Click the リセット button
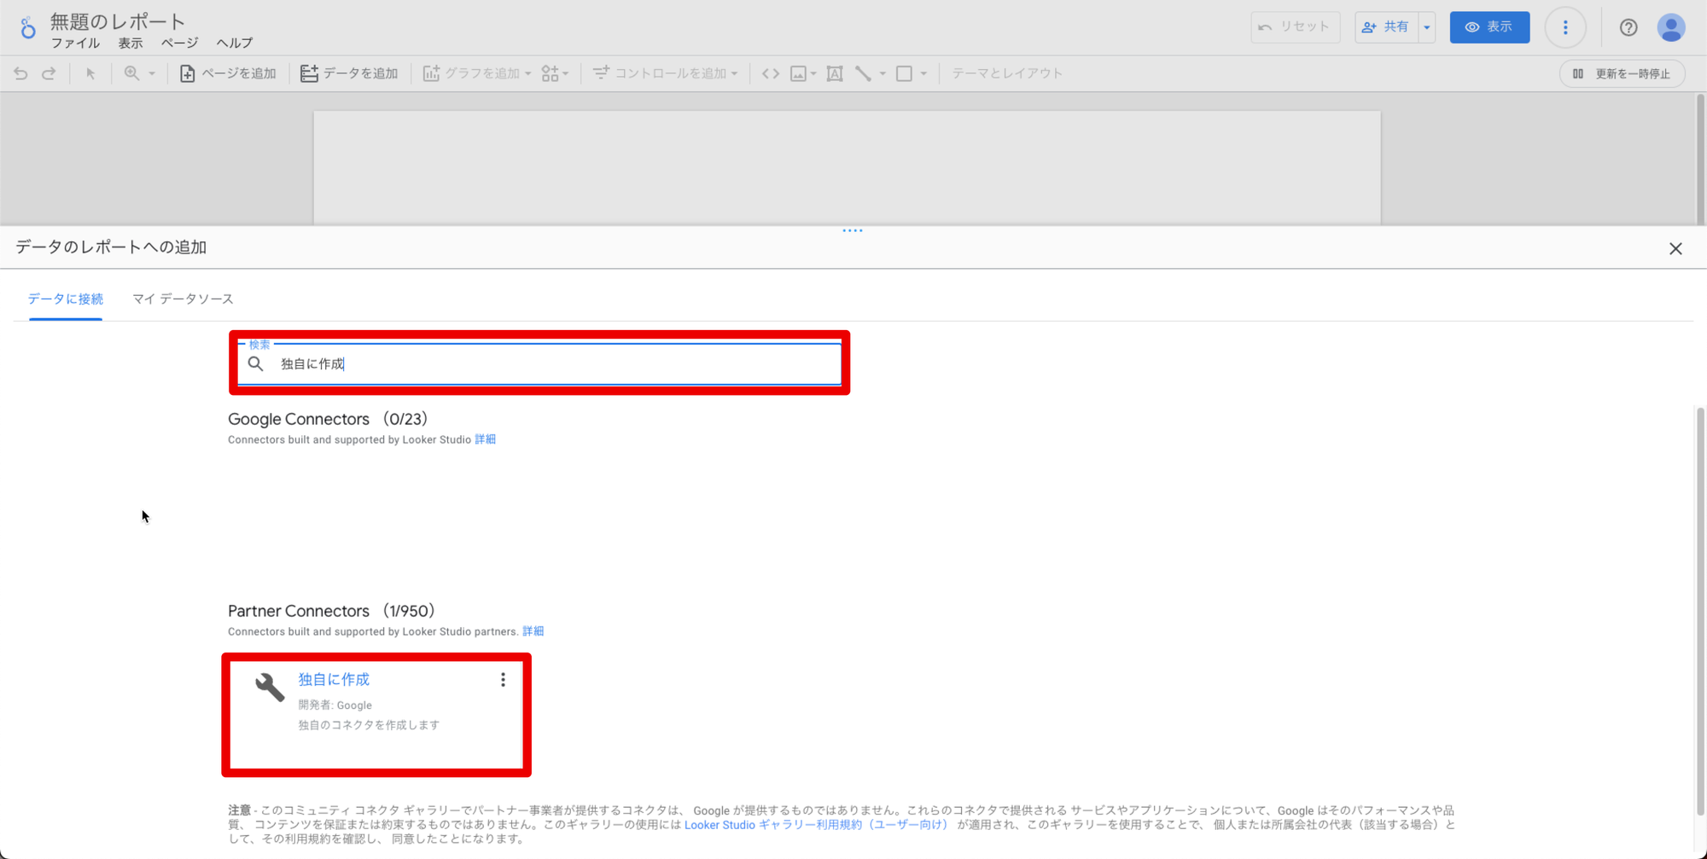 (1295, 27)
